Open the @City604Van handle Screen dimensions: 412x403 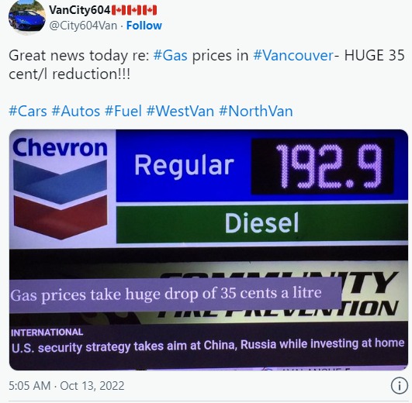pyautogui.click(x=83, y=26)
